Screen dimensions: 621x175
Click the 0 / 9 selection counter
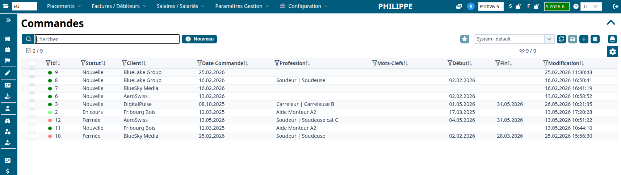click(x=34, y=51)
